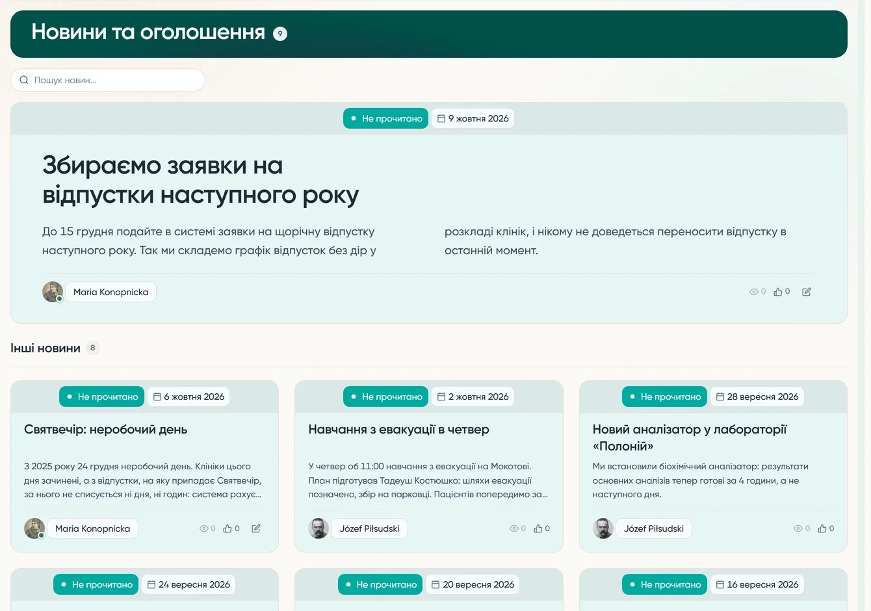View count icon on new analyzer article
Viewport: 871px width, 611px height.
coord(798,528)
